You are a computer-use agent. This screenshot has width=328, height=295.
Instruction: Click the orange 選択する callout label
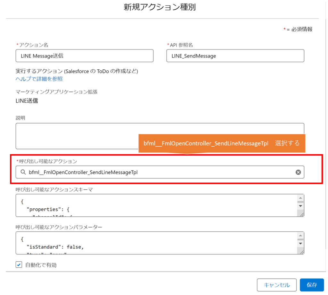point(287,143)
